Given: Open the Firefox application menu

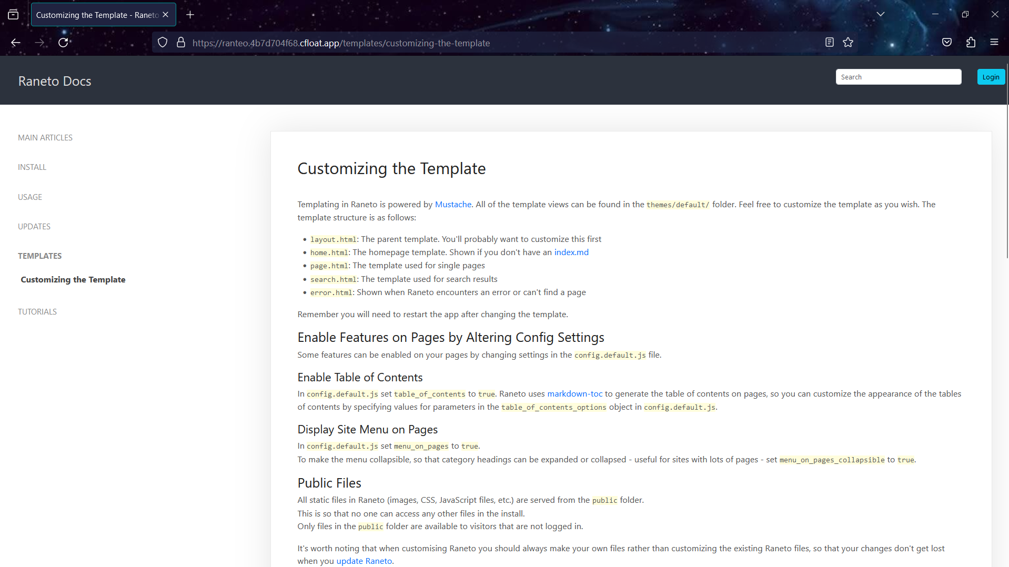Looking at the screenshot, I should point(994,43).
